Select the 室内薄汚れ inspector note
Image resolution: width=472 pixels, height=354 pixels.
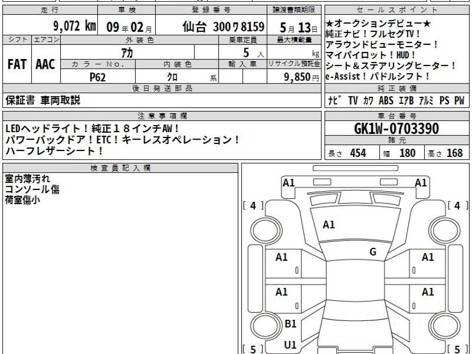[28, 179]
